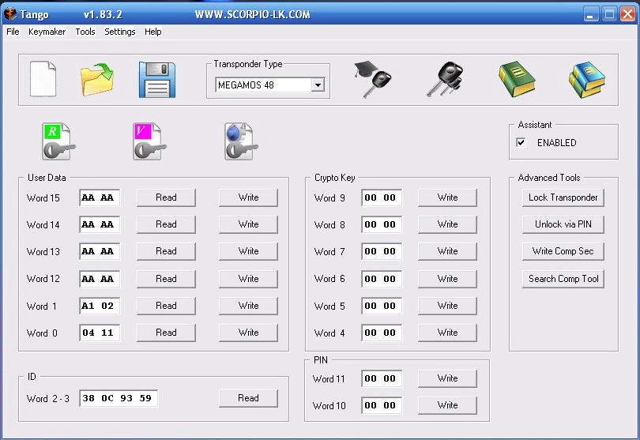The width and height of the screenshot is (640, 440).
Task: Click the Crypto Key Word 7 field
Action: 381,251
